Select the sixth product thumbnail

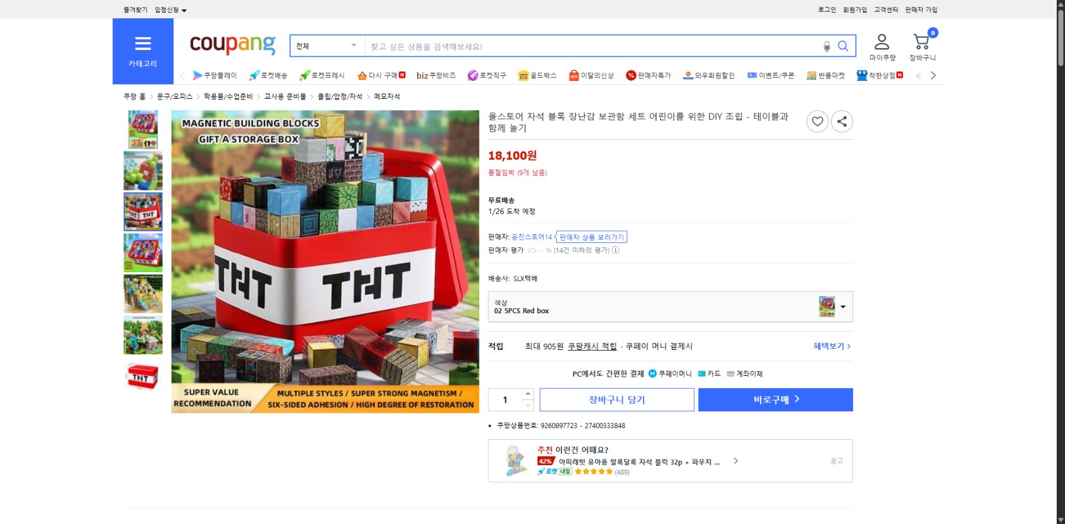[143, 335]
